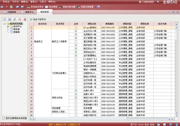Open the 工具 menu
The image size is (180, 126).
tap(43, 2)
